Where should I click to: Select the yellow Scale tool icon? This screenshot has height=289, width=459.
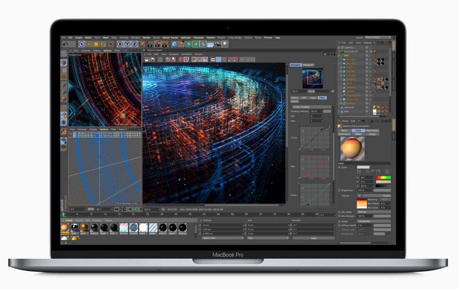tap(96, 44)
